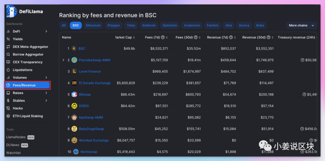
Task: Open the Nomiswap protocol link
Action: [x=89, y=152]
